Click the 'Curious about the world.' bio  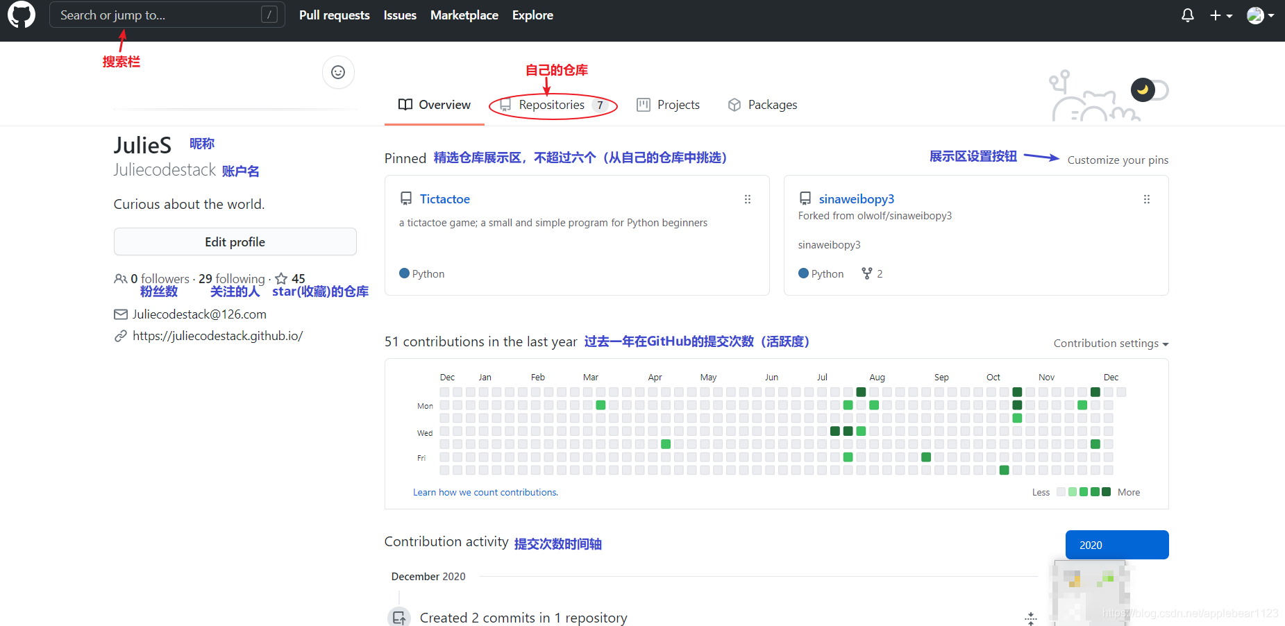[189, 204]
